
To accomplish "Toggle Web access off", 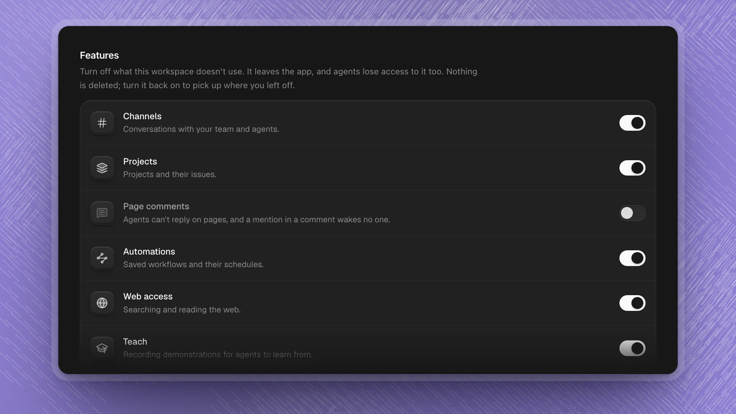I will [x=632, y=303].
